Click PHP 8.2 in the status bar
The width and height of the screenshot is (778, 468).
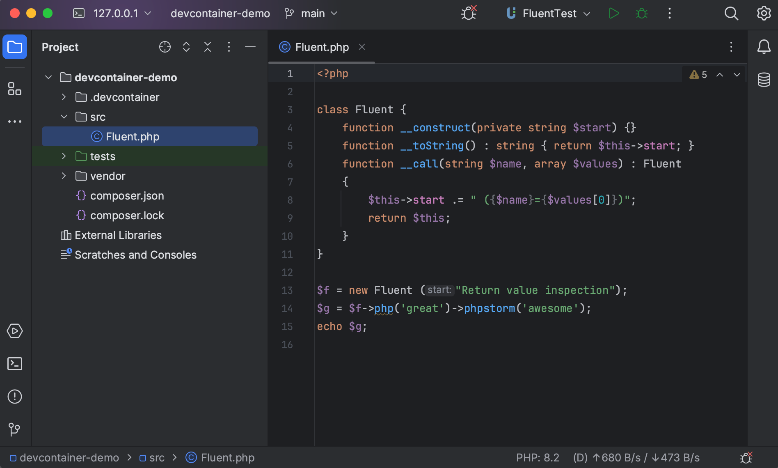pos(538,457)
